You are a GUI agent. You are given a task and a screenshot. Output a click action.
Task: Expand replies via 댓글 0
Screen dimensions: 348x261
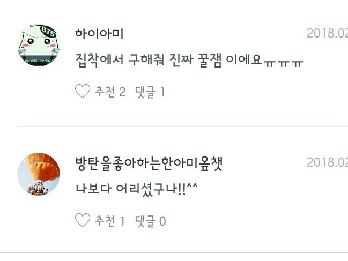151,221
